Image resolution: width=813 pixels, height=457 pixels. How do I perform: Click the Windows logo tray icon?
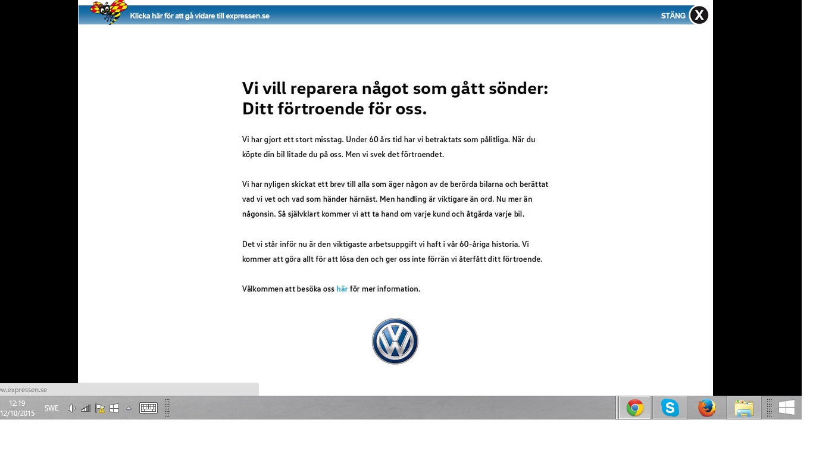[x=114, y=408]
